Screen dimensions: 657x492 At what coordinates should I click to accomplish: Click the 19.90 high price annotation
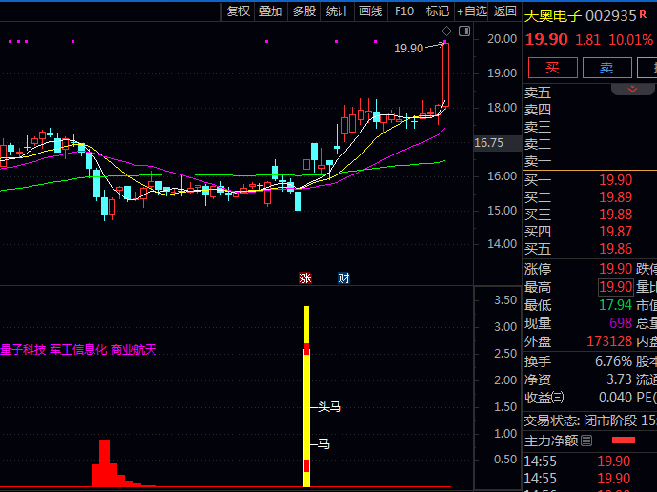(x=408, y=49)
